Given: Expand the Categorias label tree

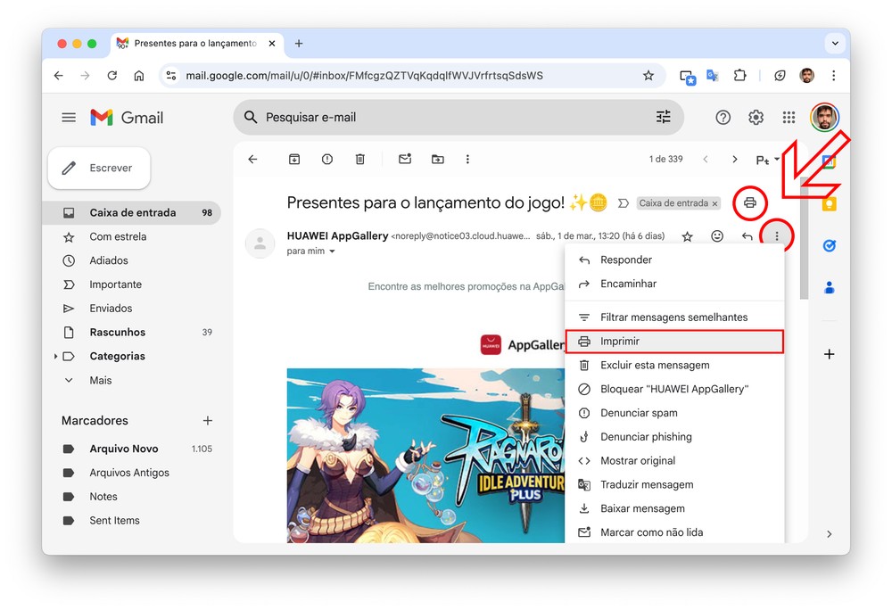Looking at the screenshot, I should pos(56,356).
